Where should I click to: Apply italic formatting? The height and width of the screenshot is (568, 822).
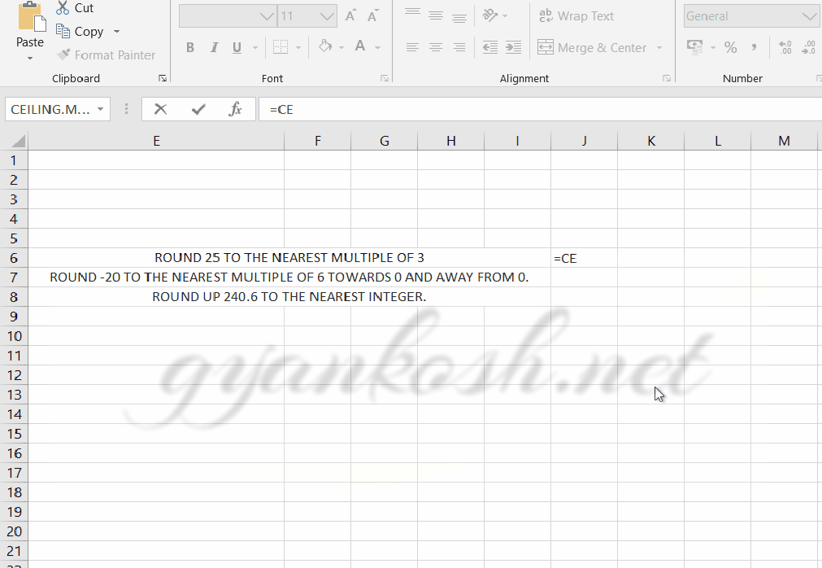click(x=213, y=47)
